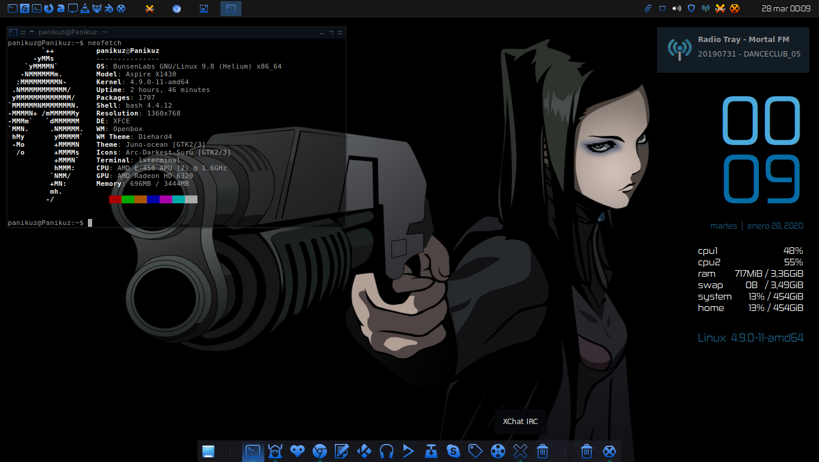Screen dimensions: 819x462
Task: Select the active terminal taskbar button
Action: click(231, 8)
